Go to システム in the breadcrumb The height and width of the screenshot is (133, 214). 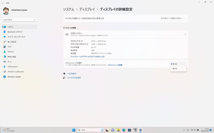[x=68, y=9]
